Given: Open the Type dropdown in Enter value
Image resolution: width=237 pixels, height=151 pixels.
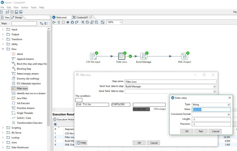Looking at the screenshot, I should point(229,105).
